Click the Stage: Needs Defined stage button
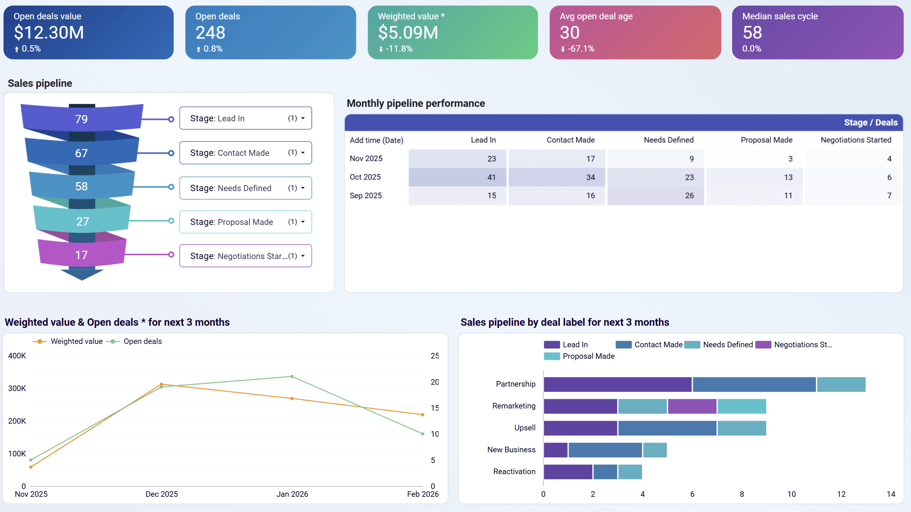The image size is (911, 512). click(245, 188)
